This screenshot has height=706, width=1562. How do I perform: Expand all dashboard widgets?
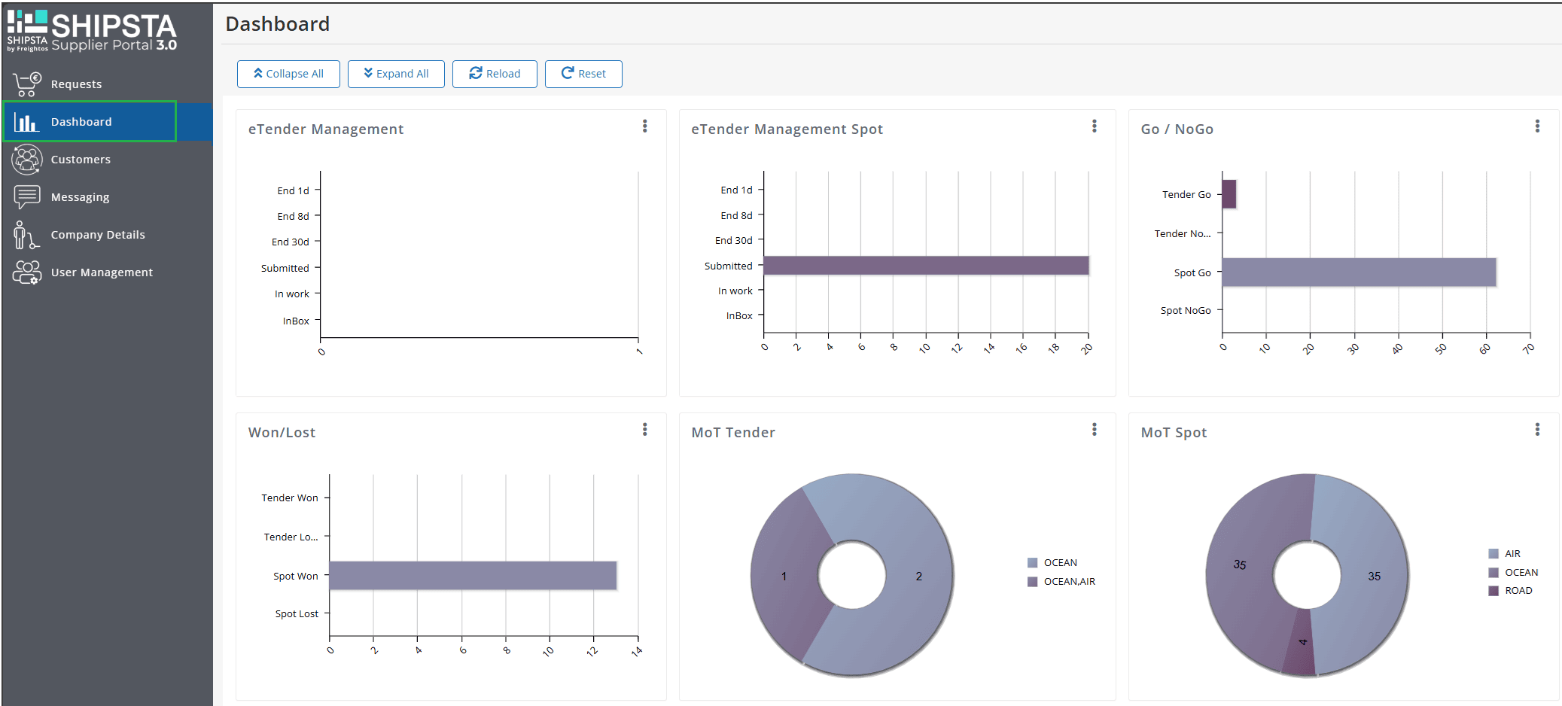(x=396, y=74)
